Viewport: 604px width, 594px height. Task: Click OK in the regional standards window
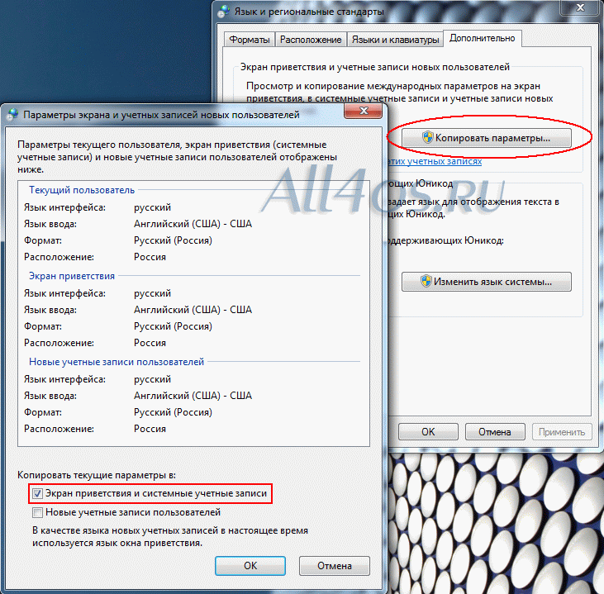click(x=428, y=432)
